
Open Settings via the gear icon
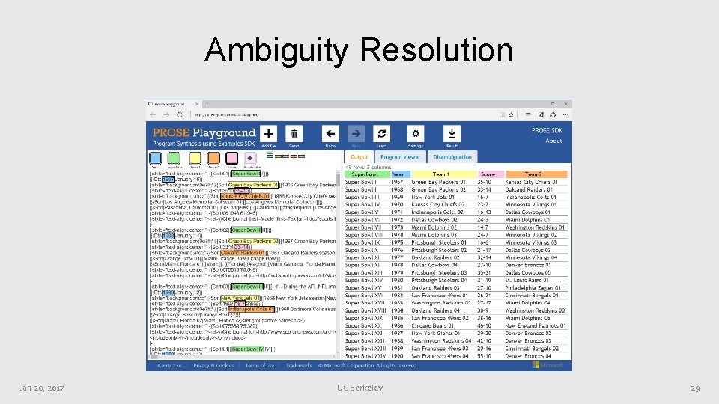(x=416, y=134)
